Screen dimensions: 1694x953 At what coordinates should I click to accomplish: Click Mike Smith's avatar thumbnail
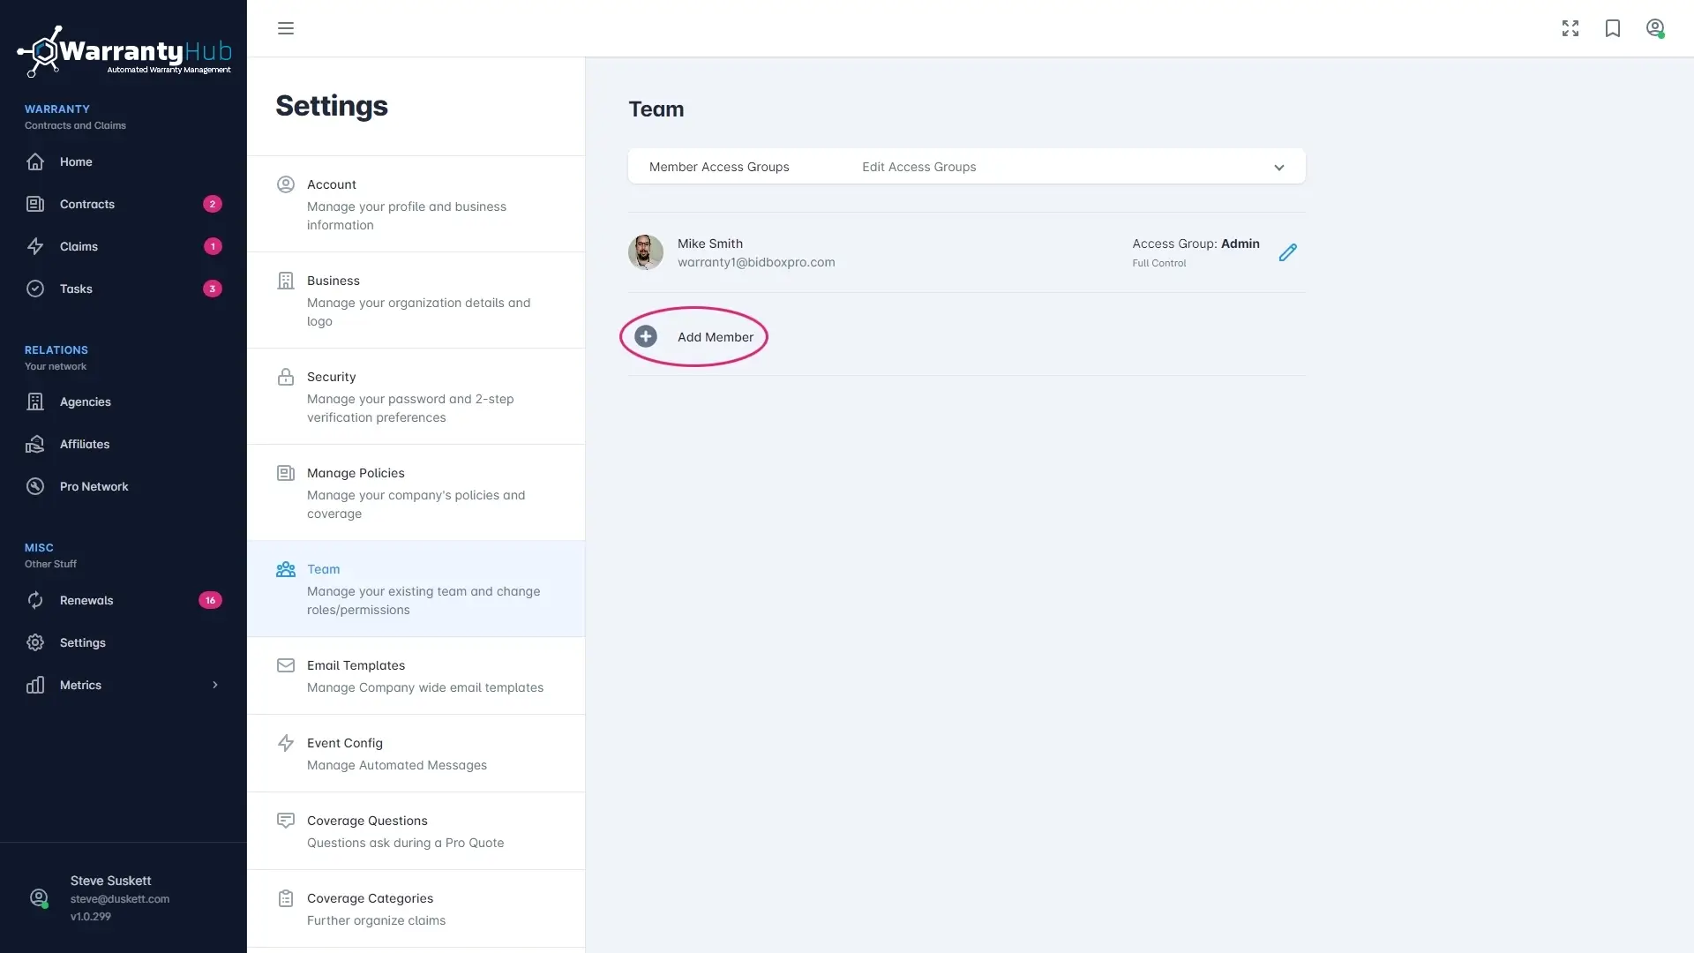646,252
